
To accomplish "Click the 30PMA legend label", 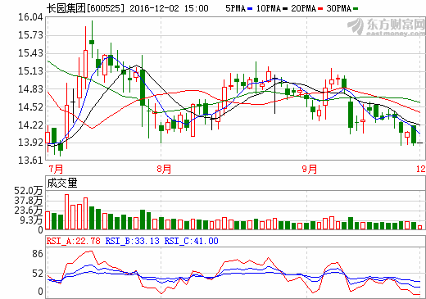I will click(339, 8).
